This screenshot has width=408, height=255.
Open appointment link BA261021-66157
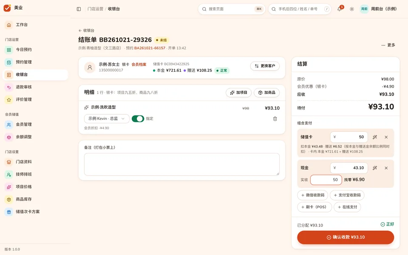[150, 48]
